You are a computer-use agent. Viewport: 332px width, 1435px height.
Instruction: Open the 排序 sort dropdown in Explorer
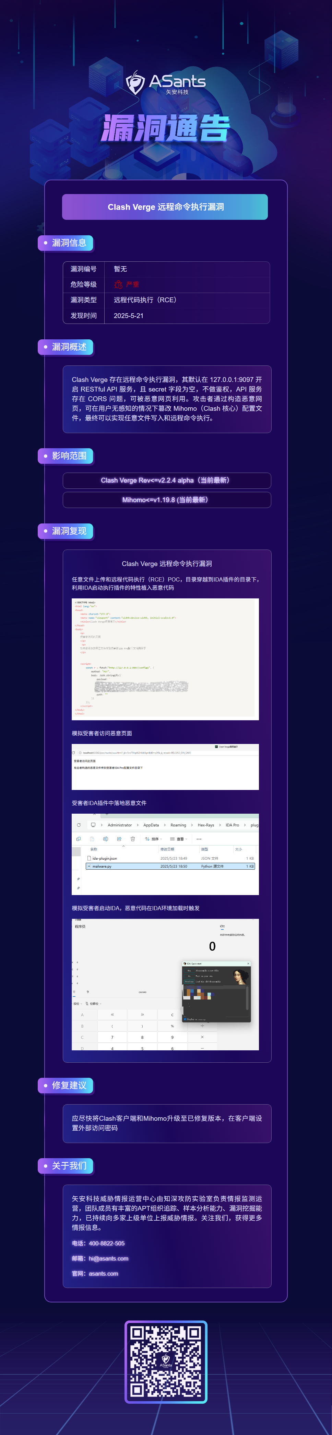pos(154,839)
